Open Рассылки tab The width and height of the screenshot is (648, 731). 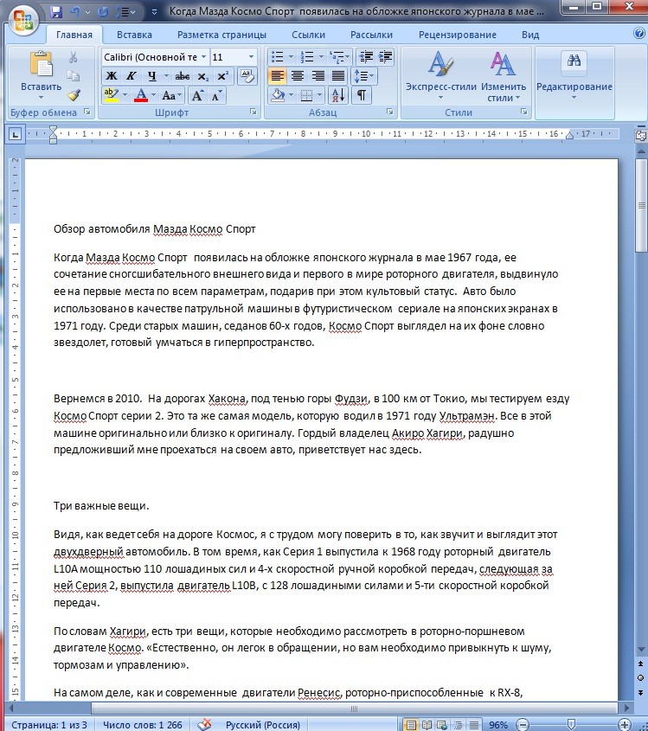tap(371, 35)
